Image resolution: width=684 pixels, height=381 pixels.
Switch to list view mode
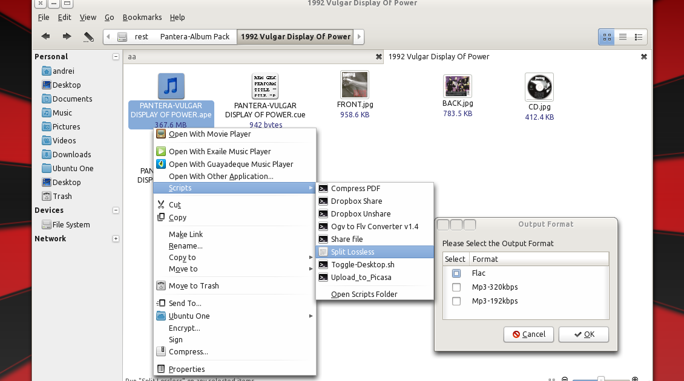pyautogui.click(x=622, y=36)
